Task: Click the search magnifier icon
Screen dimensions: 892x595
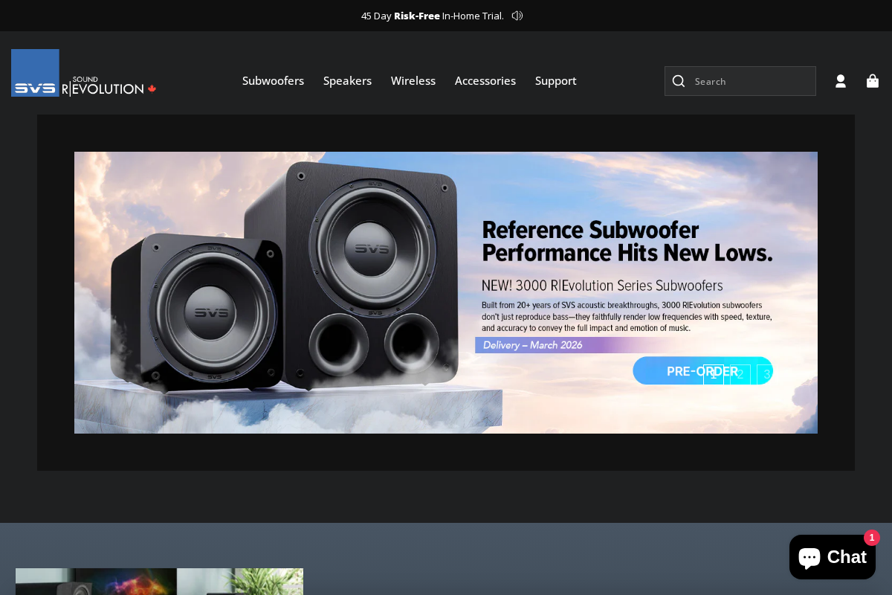Action: coord(679,81)
